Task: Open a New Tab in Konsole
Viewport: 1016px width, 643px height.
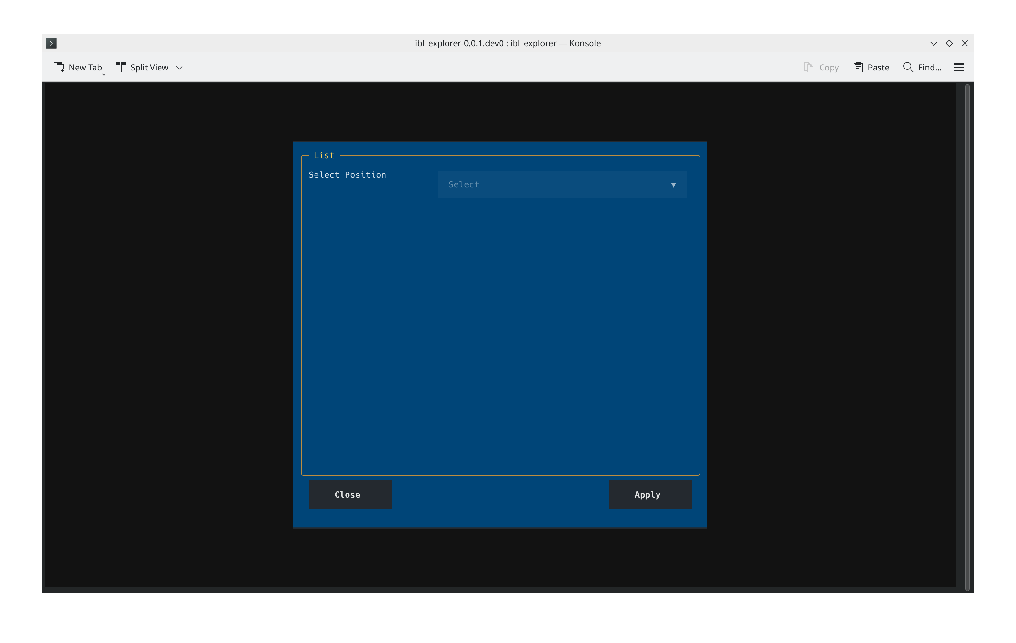Action: pos(78,68)
